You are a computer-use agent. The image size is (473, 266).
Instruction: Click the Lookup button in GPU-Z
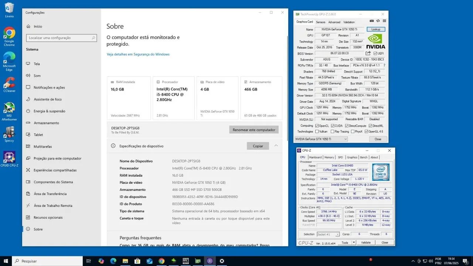click(x=376, y=29)
